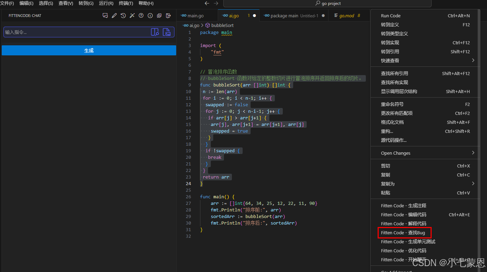Click the logout icon in chat header
This screenshot has height=272, width=487.
pyautogui.click(x=168, y=16)
